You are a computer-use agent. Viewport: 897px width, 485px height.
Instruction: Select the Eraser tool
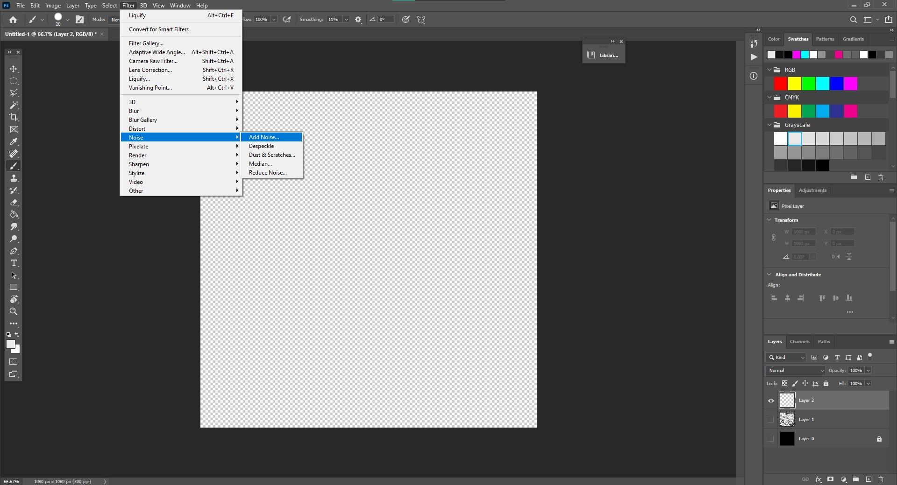[14, 202]
